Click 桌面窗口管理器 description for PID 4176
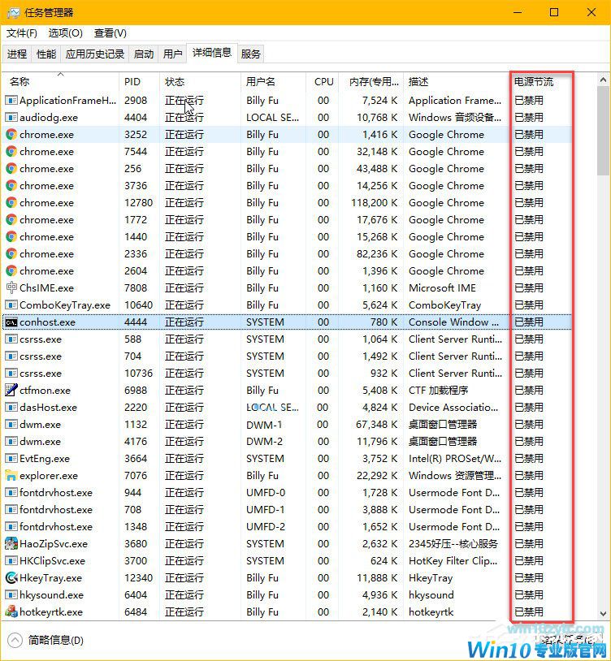The width and height of the screenshot is (611, 661). coord(442,442)
